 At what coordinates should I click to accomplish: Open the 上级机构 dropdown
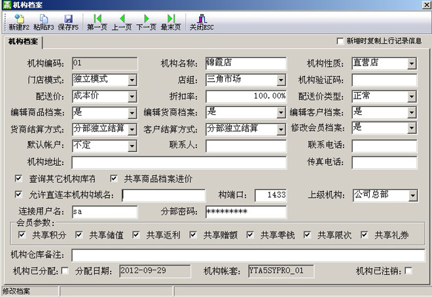click(412, 196)
